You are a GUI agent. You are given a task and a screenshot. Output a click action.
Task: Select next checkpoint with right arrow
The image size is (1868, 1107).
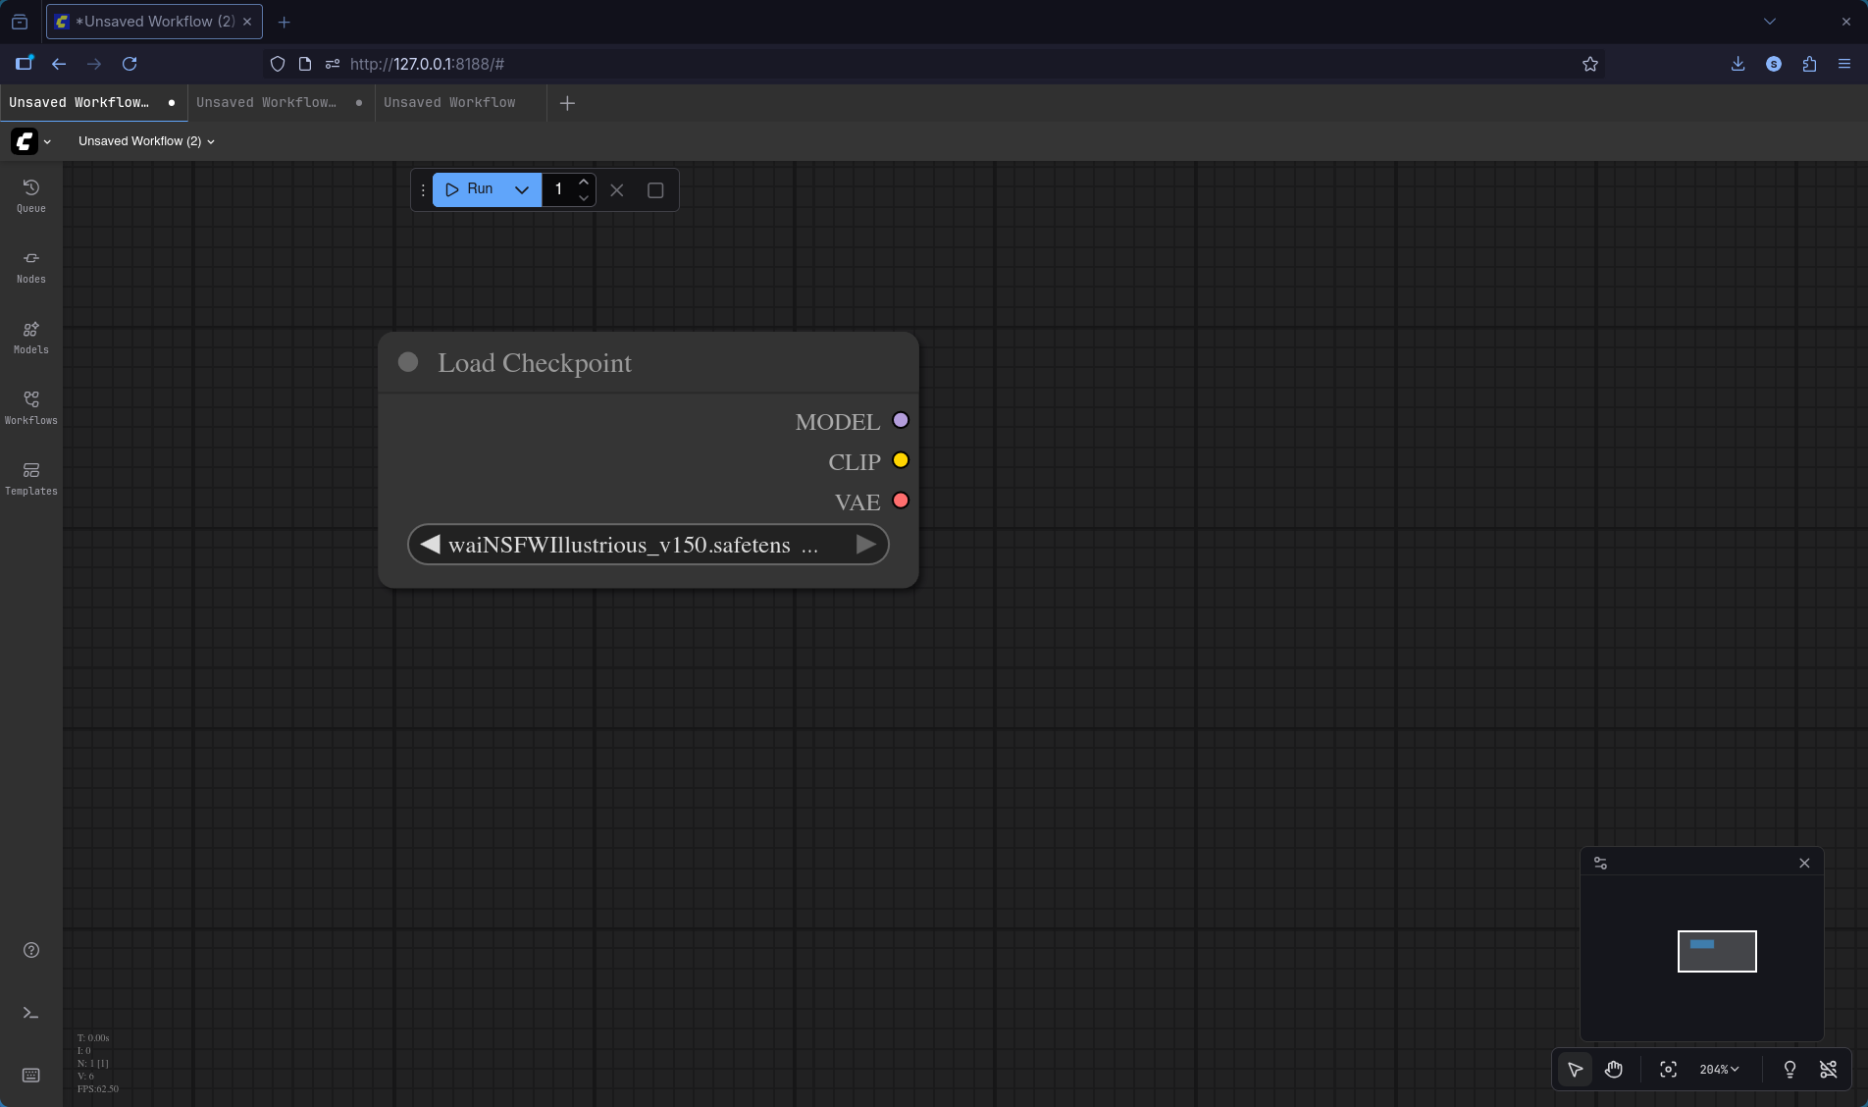pos(865,545)
